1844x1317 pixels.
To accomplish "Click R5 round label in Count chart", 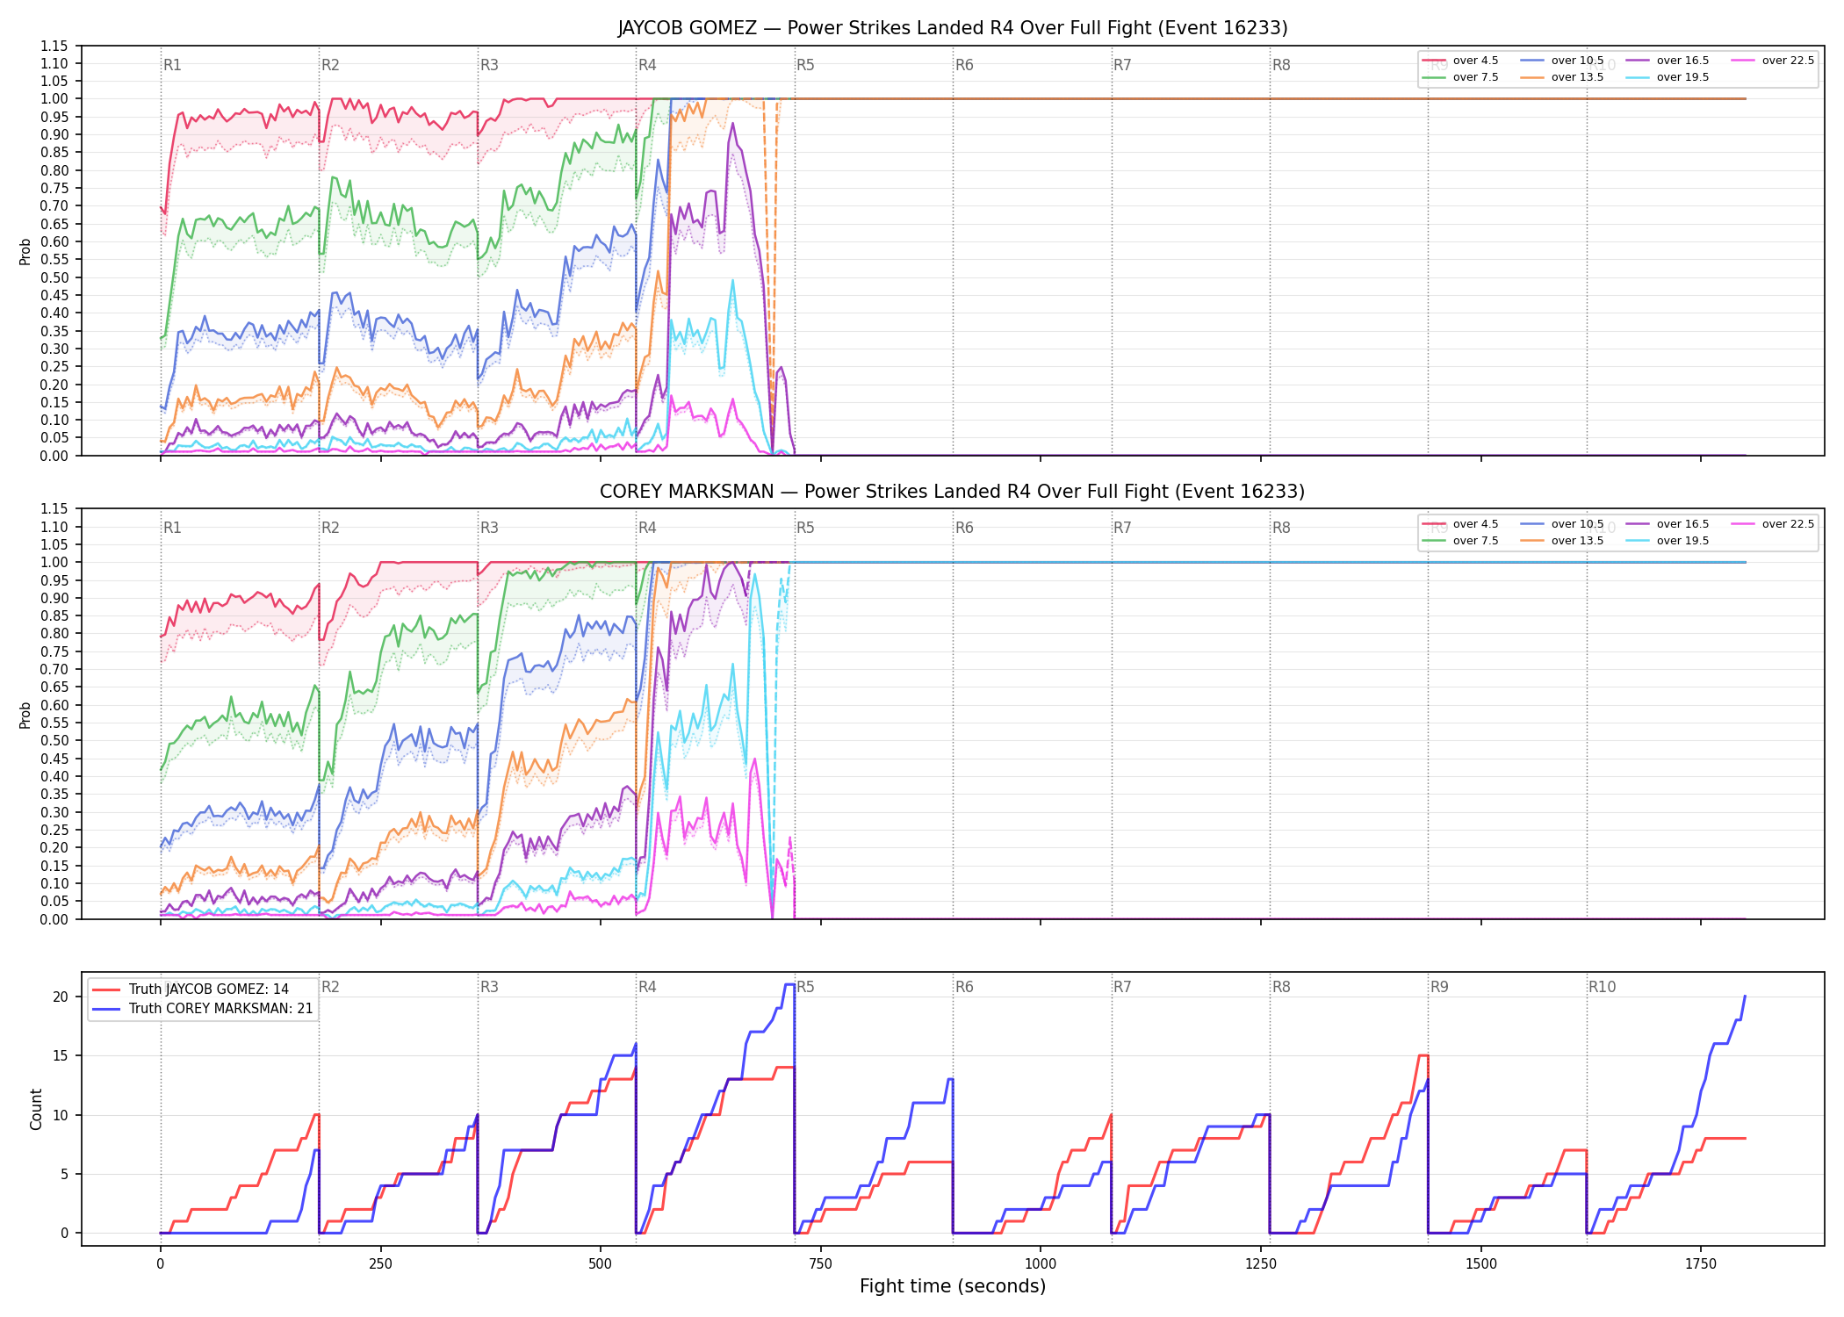I will click(x=805, y=987).
